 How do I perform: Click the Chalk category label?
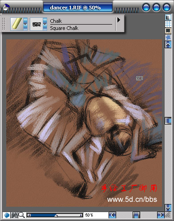click(56, 21)
